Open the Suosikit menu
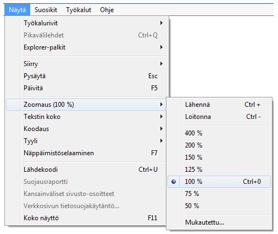Viewport: 278px width, 234px height. [x=46, y=10]
